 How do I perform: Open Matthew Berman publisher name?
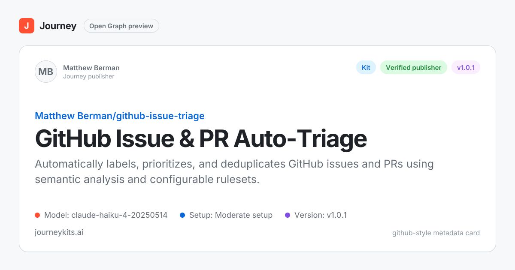[91, 68]
